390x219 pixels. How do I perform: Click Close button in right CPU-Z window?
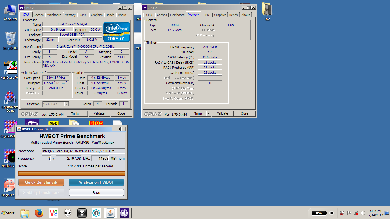[x=244, y=113]
